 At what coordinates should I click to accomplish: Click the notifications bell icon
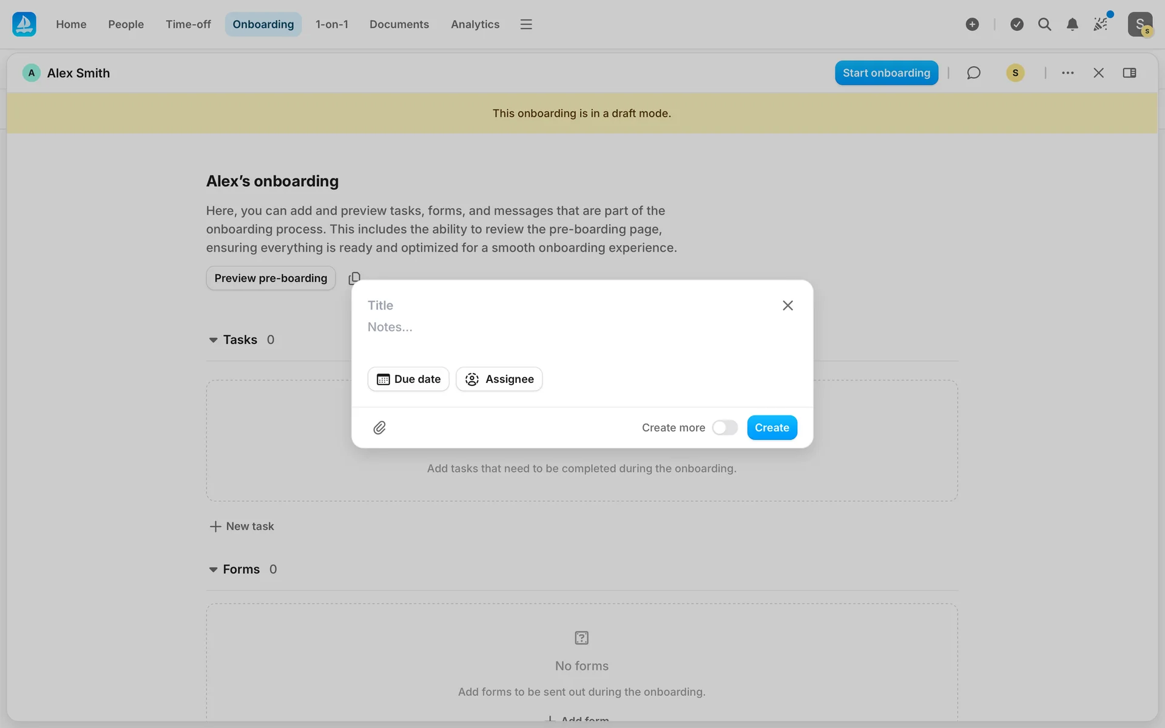coord(1072,24)
